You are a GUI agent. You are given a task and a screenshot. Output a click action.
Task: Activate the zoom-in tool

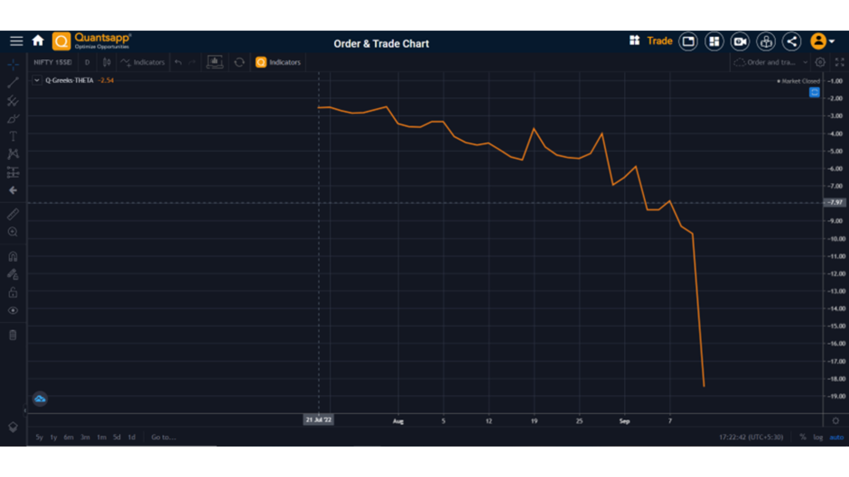pos(13,232)
